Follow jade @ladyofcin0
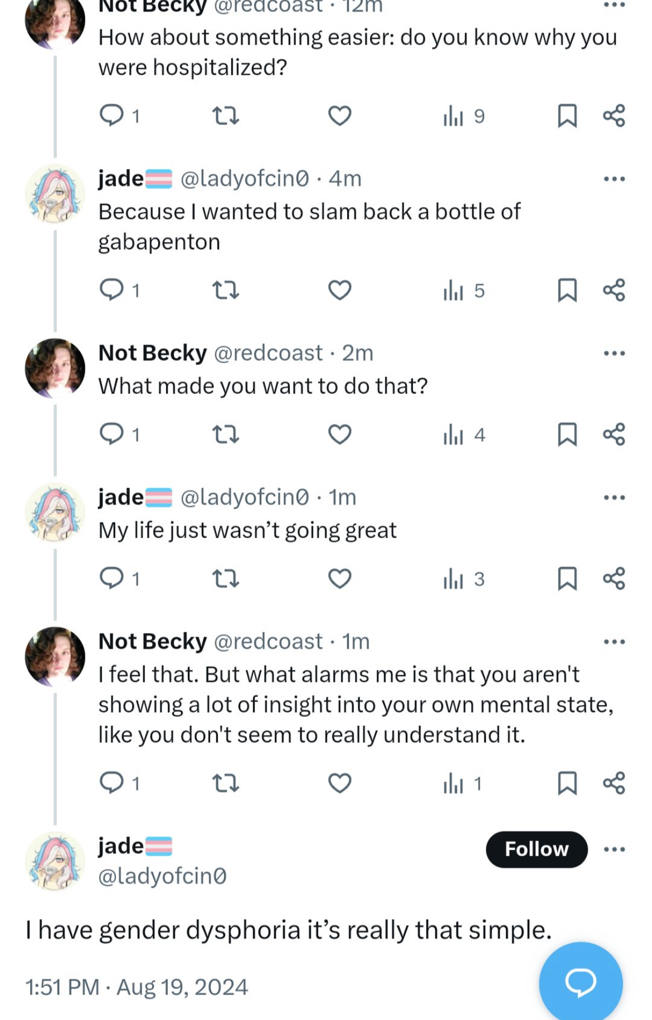 537,850
